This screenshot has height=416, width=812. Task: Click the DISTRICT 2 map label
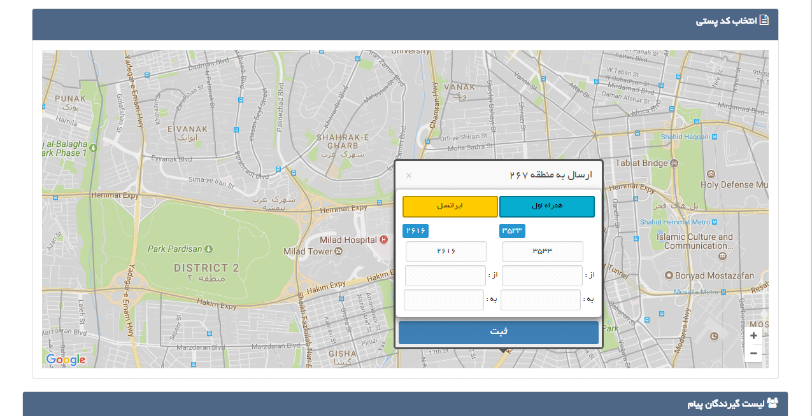click(x=206, y=268)
